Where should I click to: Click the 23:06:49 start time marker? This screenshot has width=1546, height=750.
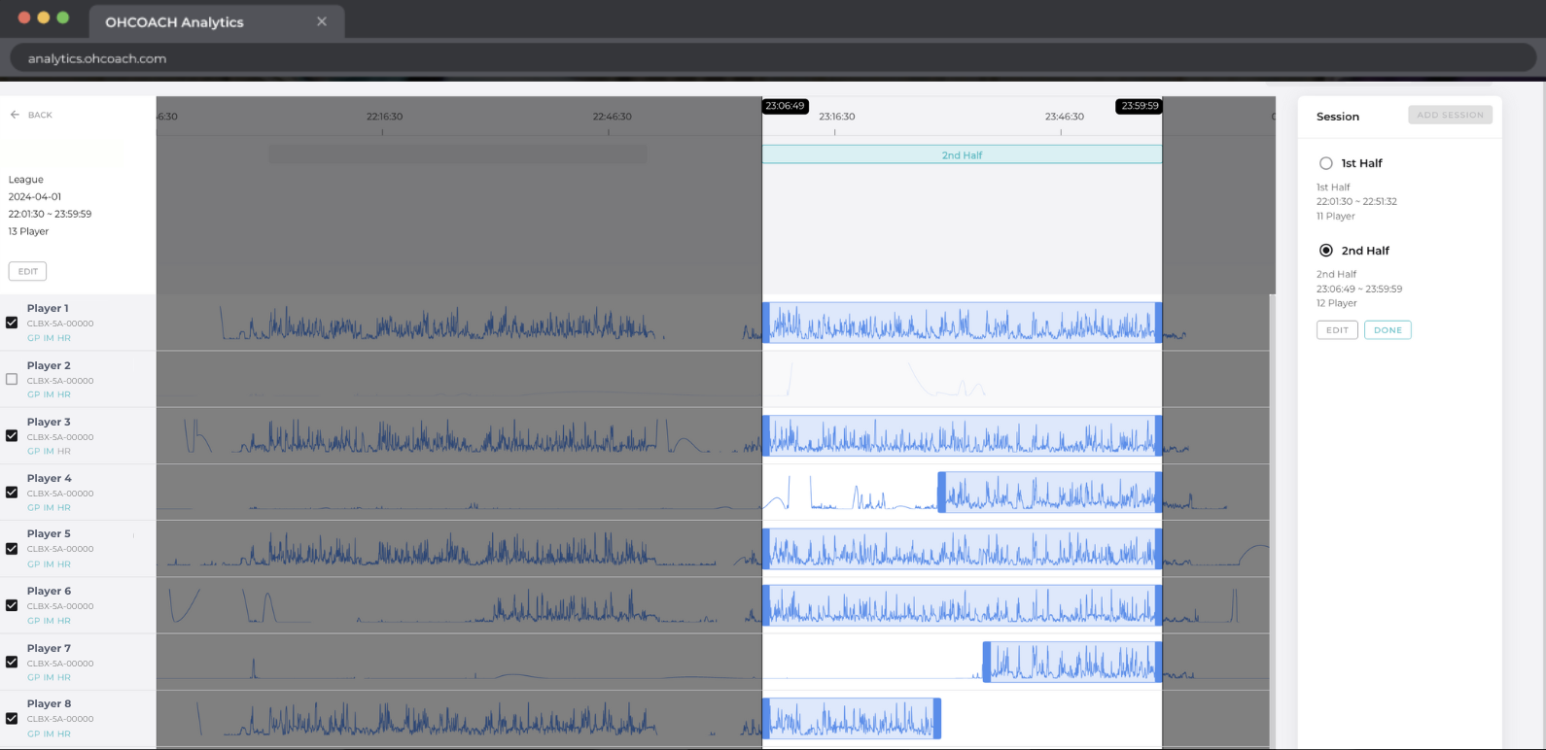pyautogui.click(x=785, y=106)
